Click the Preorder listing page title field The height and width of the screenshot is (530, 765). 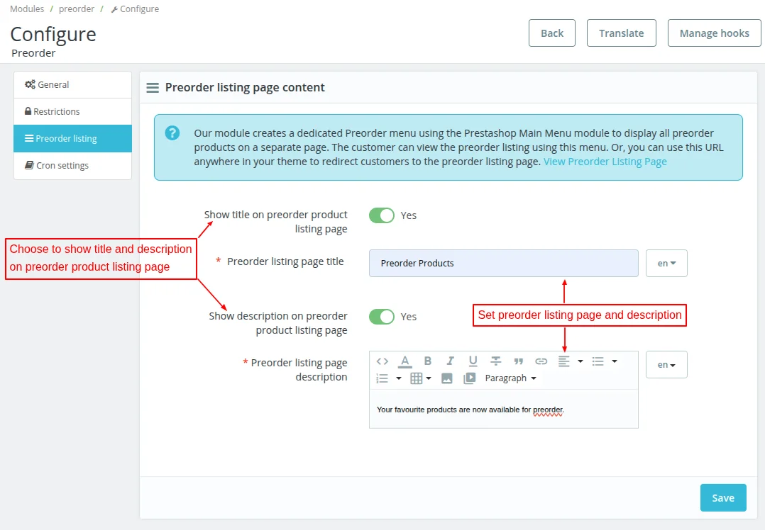click(503, 263)
